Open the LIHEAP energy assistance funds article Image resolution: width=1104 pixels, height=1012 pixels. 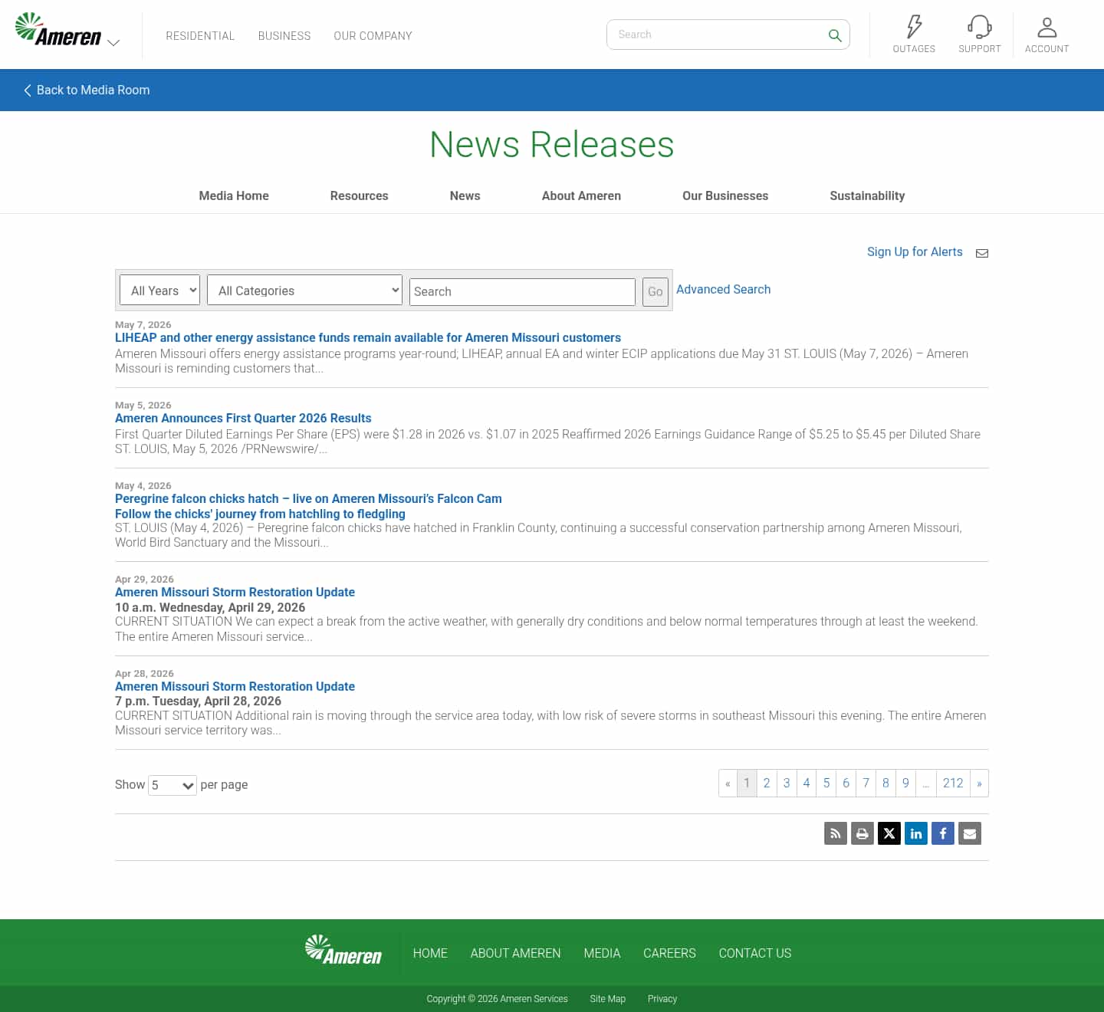368,338
